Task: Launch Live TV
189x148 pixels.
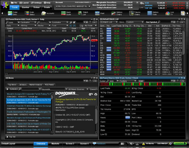Action: tap(169, 13)
